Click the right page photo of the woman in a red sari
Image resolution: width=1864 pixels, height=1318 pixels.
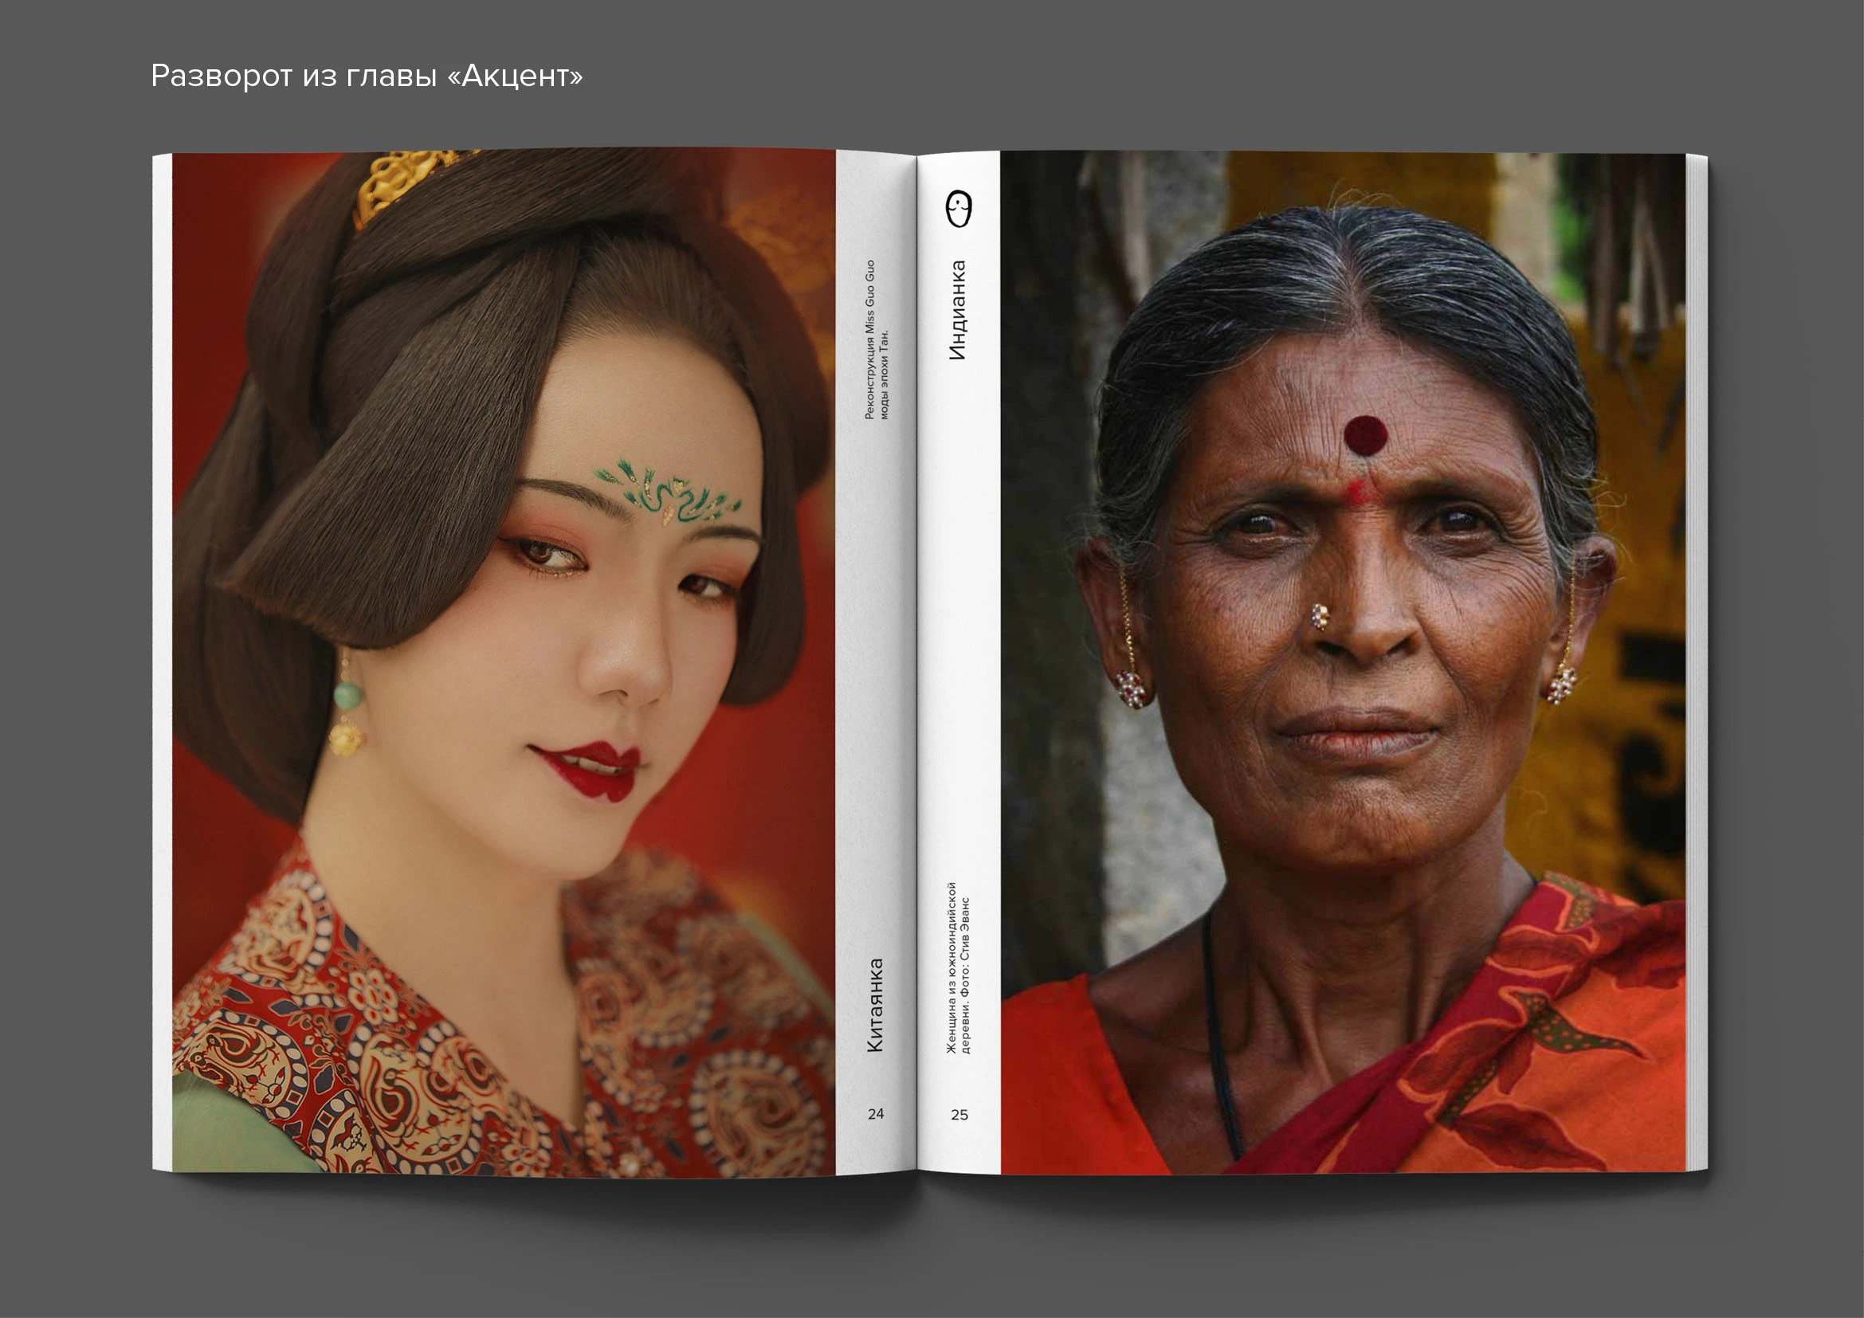[1343, 662]
